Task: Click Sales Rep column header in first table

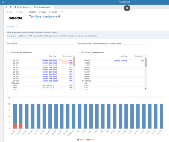Action: 52,56
